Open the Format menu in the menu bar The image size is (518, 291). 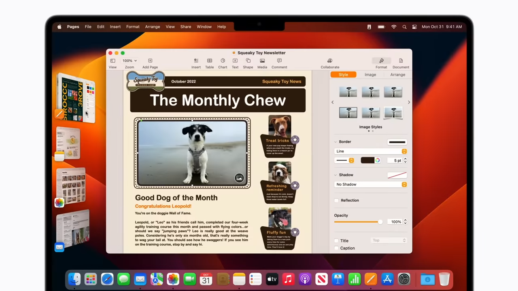133,26
